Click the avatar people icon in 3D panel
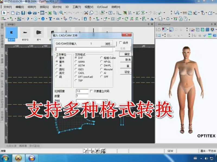 [x=193, y=30]
